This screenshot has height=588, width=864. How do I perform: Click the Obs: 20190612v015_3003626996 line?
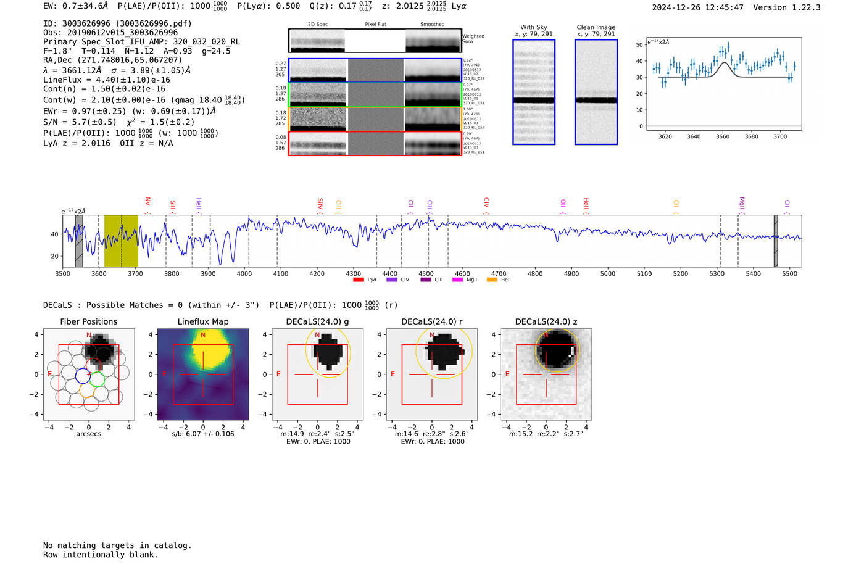[x=110, y=33]
